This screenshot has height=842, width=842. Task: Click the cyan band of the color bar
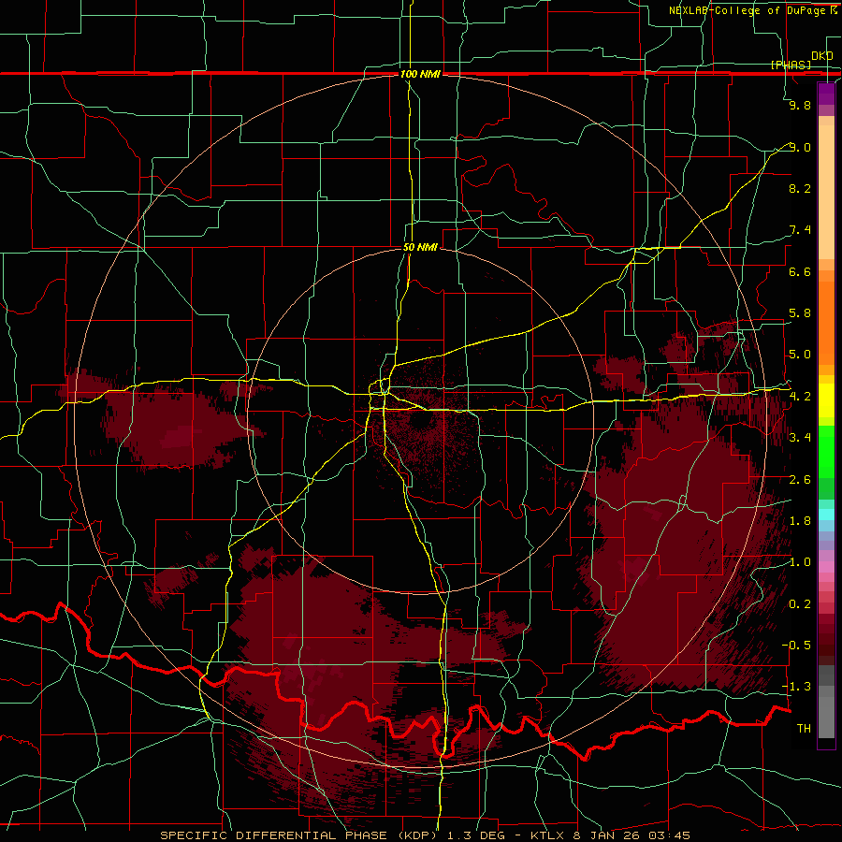pos(826,515)
